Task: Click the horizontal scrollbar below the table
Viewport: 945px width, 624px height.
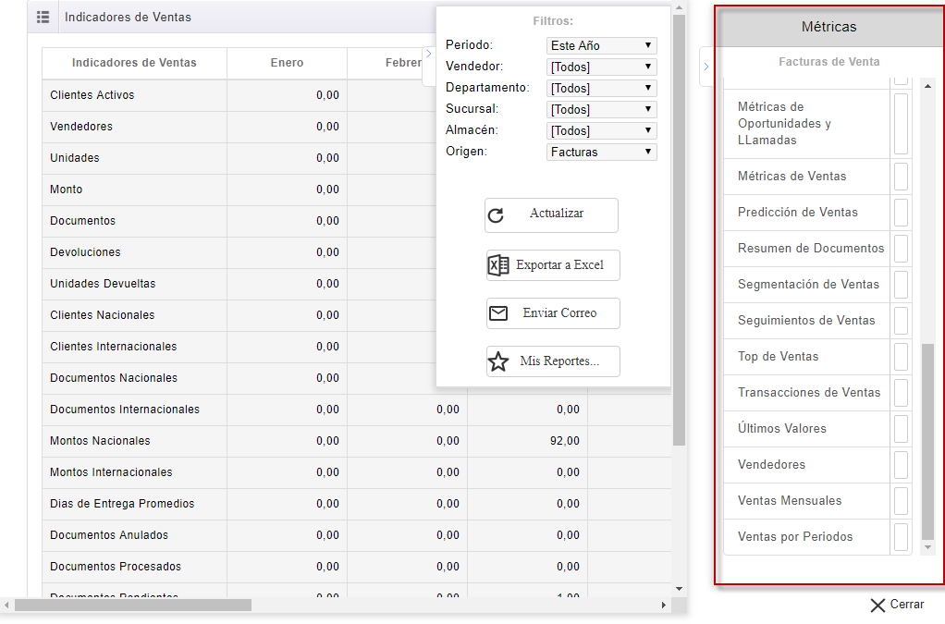Action: (133, 606)
